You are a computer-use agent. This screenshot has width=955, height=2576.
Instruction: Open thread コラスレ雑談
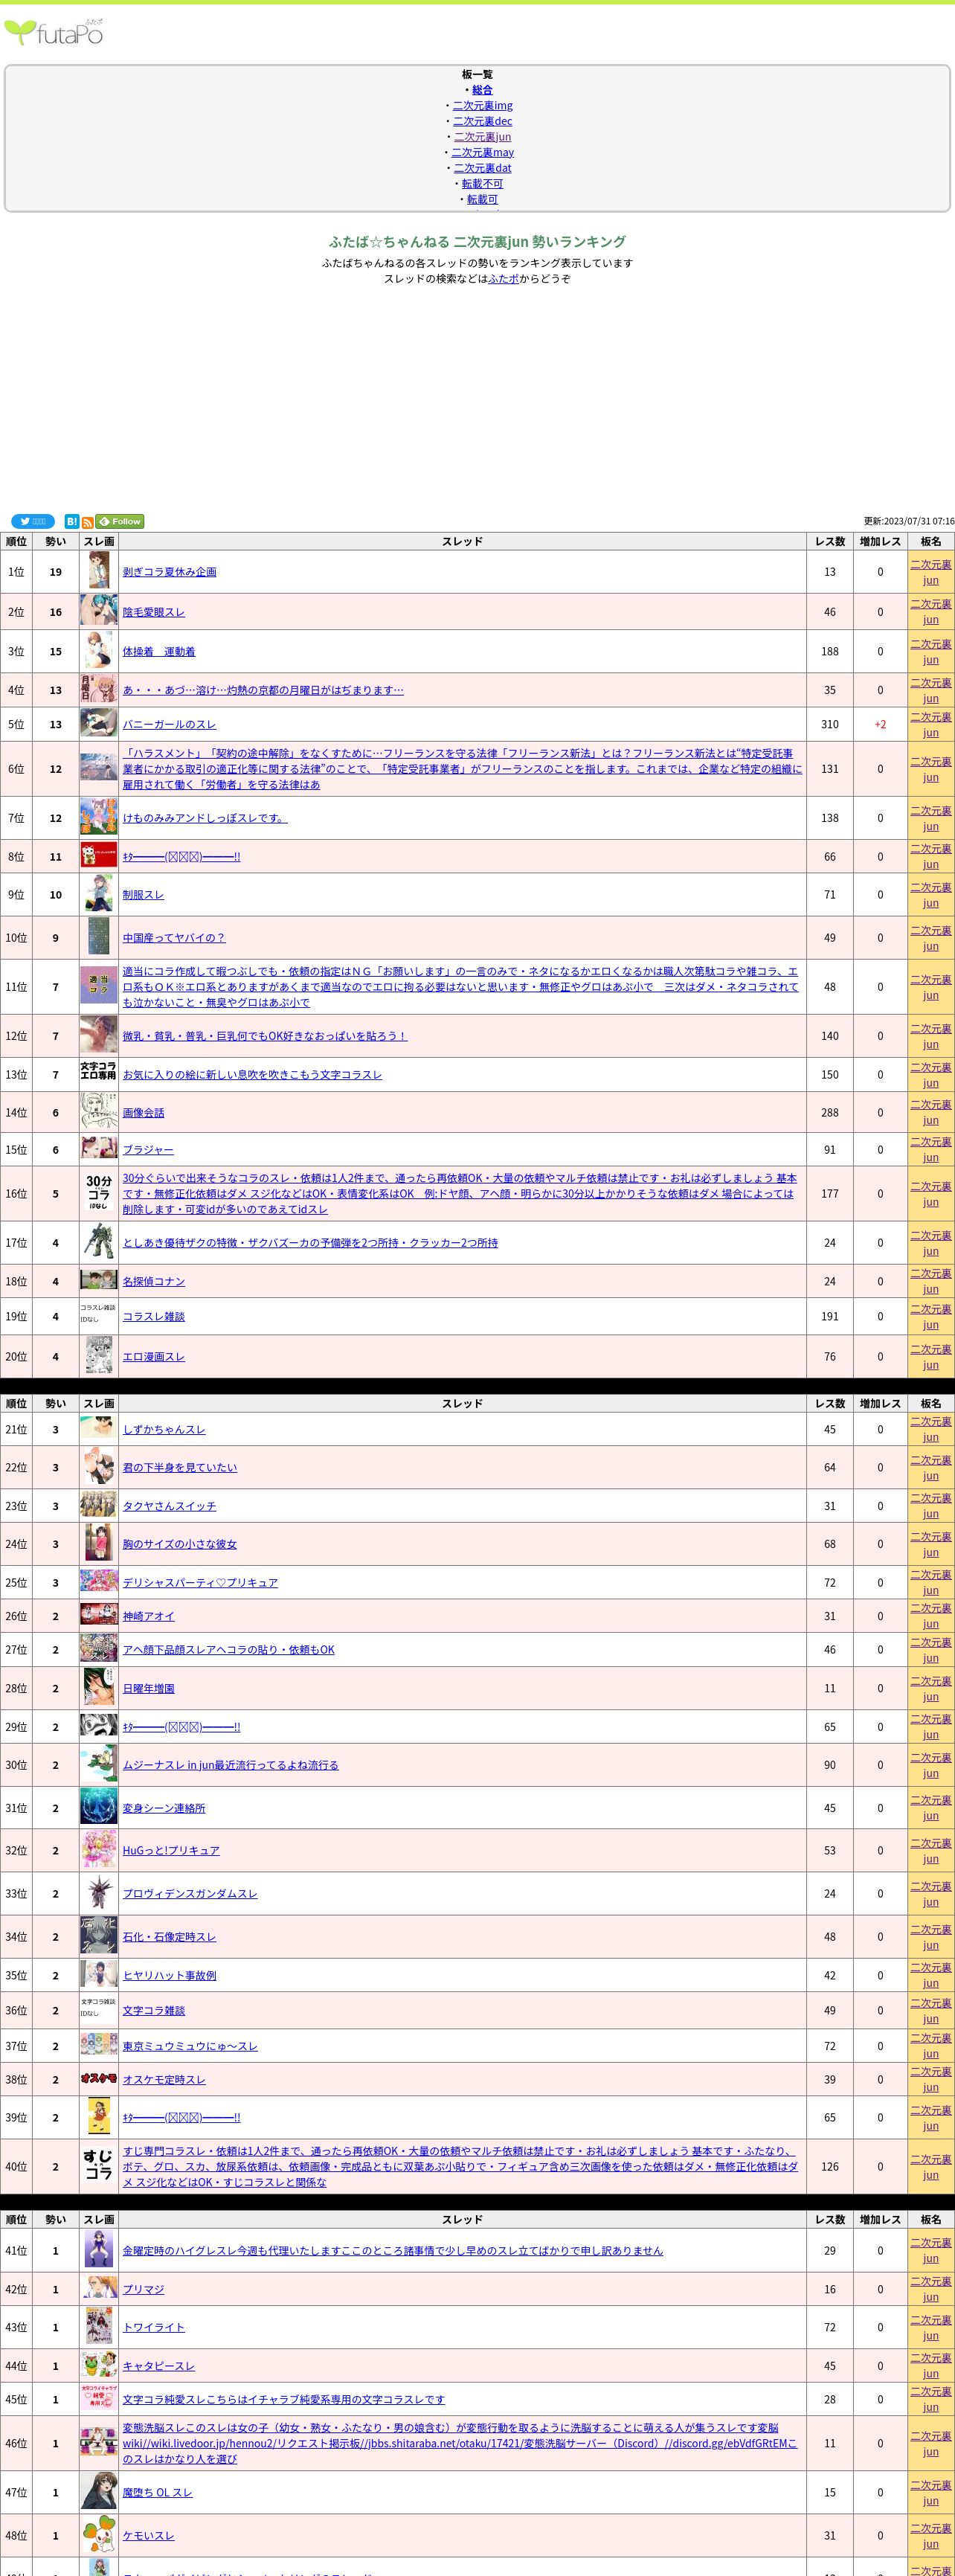click(153, 1317)
